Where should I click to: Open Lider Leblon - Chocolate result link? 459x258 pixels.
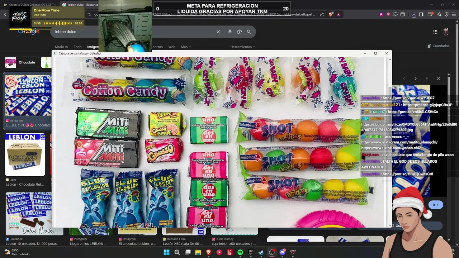click(x=24, y=185)
